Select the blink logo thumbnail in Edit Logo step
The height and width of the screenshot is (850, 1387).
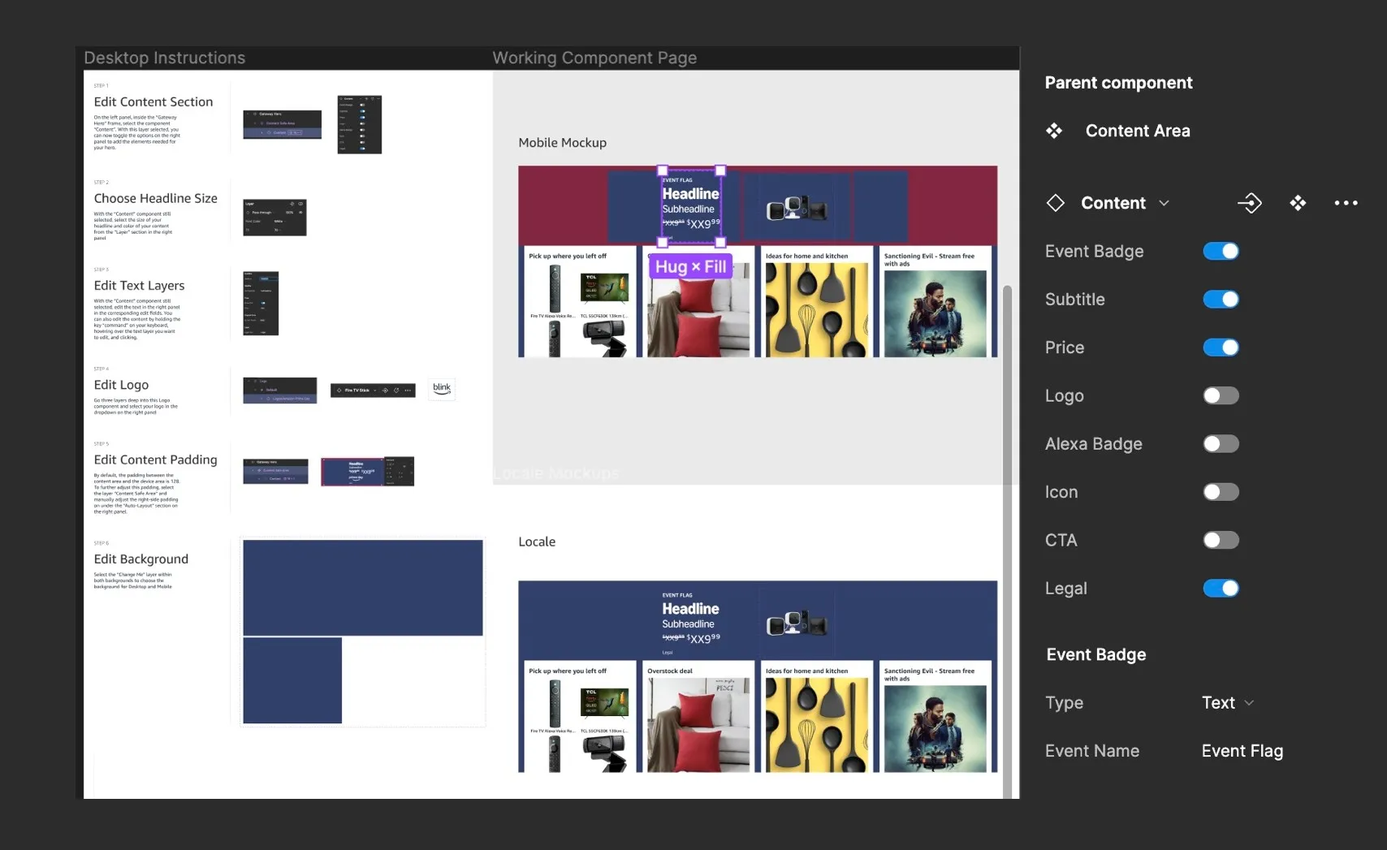[x=442, y=389]
